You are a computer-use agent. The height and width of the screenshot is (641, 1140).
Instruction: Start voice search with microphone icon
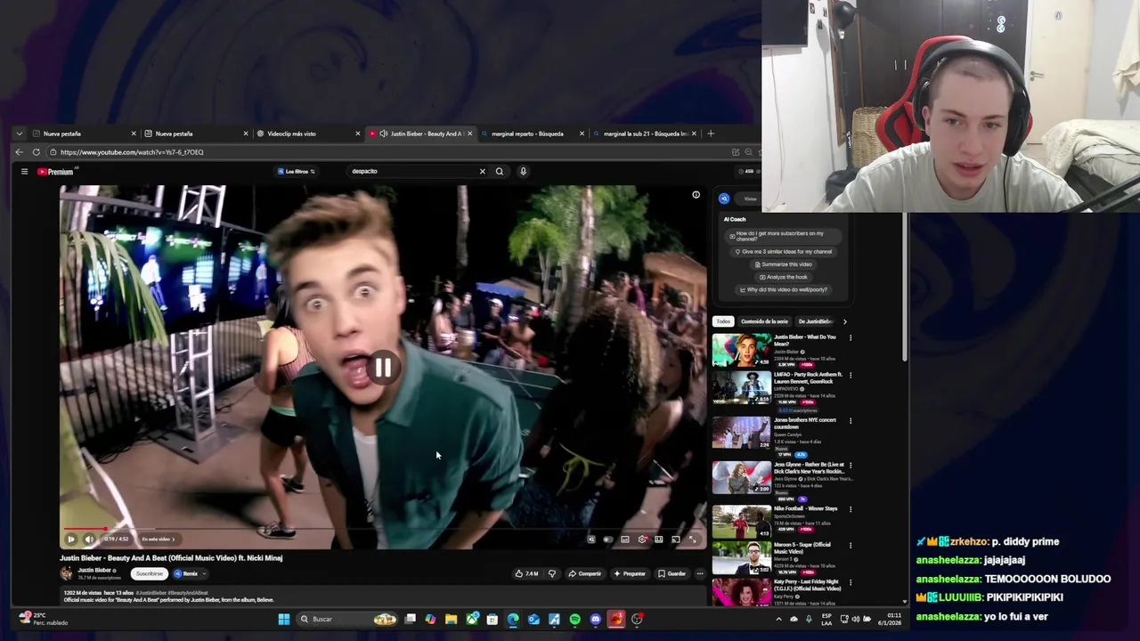click(x=523, y=171)
